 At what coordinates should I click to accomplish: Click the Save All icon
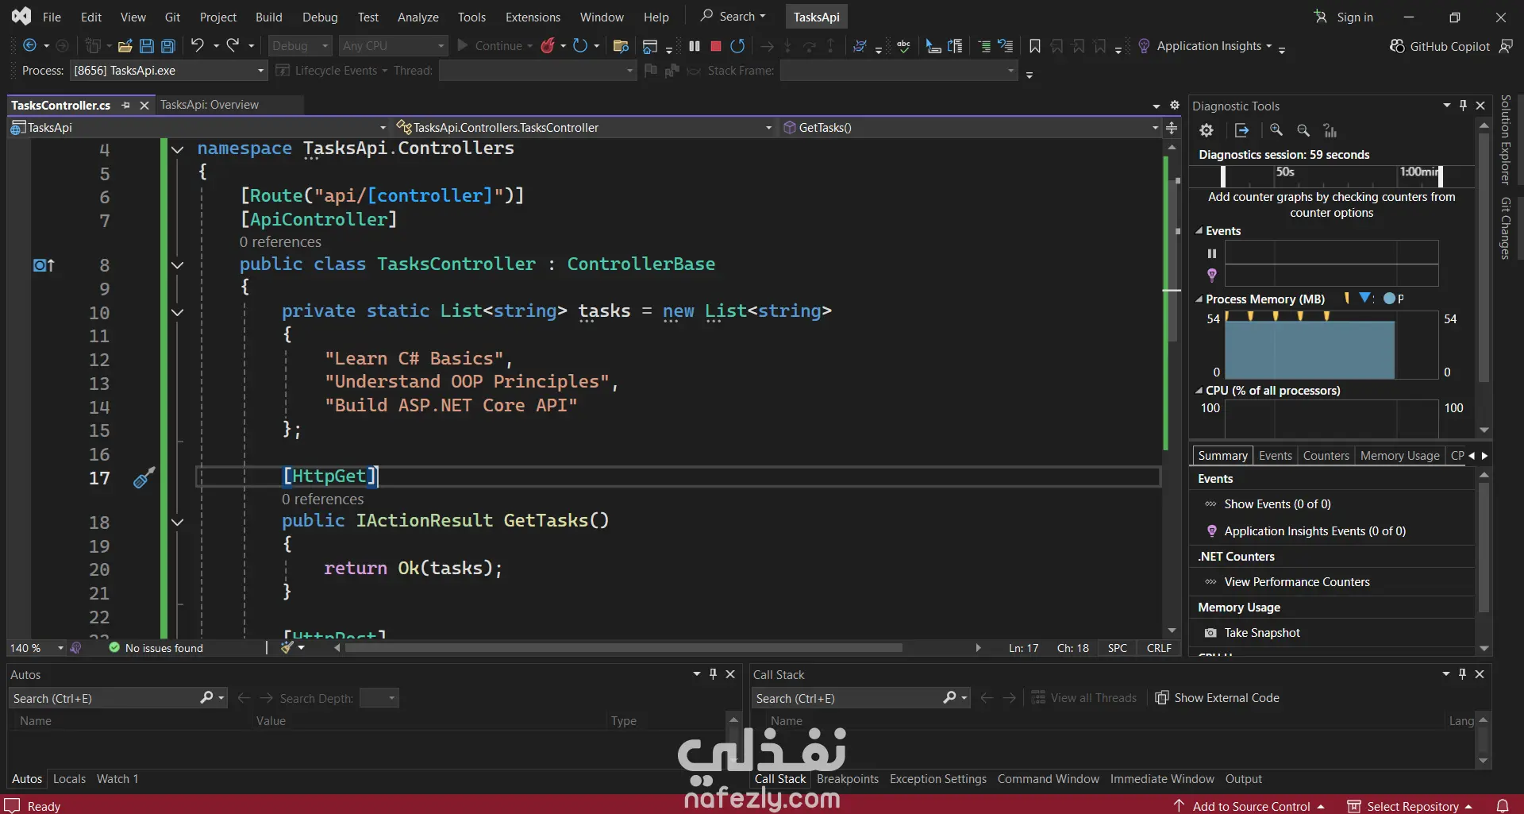click(168, 46)
